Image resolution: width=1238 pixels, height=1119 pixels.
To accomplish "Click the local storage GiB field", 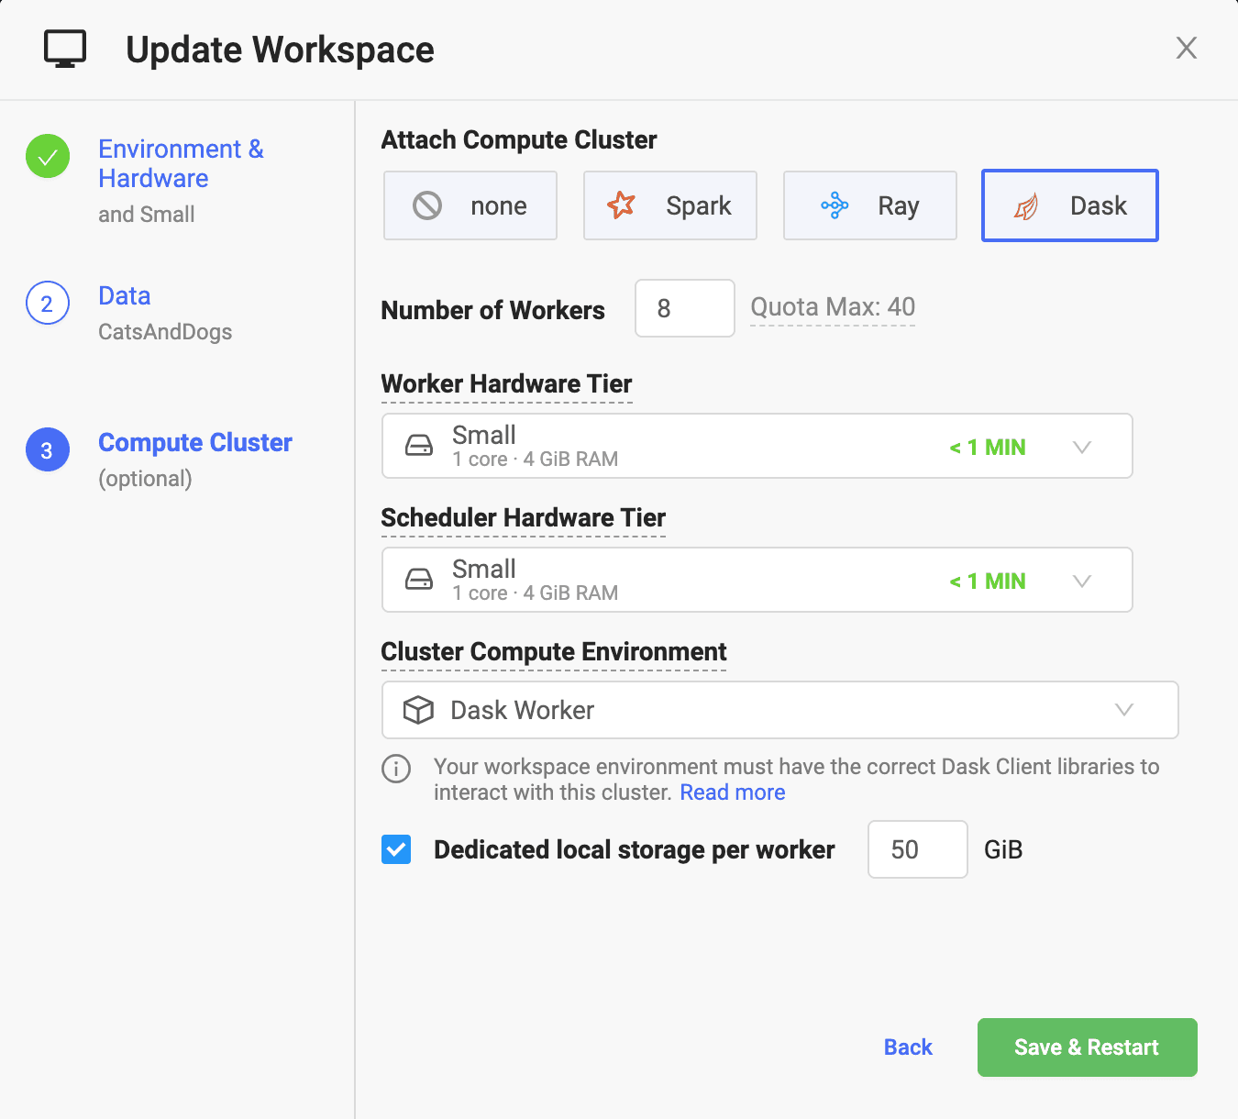I will [x=918, y=849].
